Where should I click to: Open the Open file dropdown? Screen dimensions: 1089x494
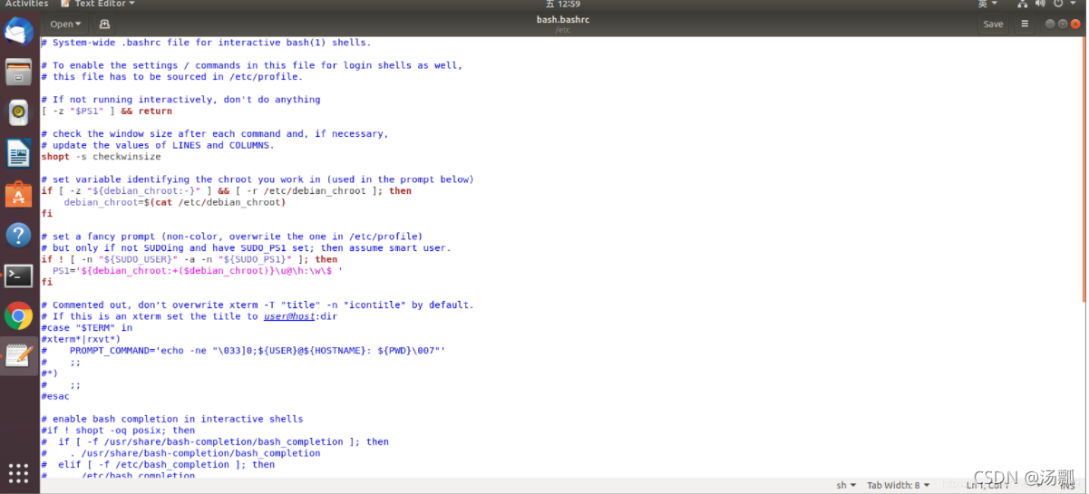pyautogui.click(x=65, y=24)
